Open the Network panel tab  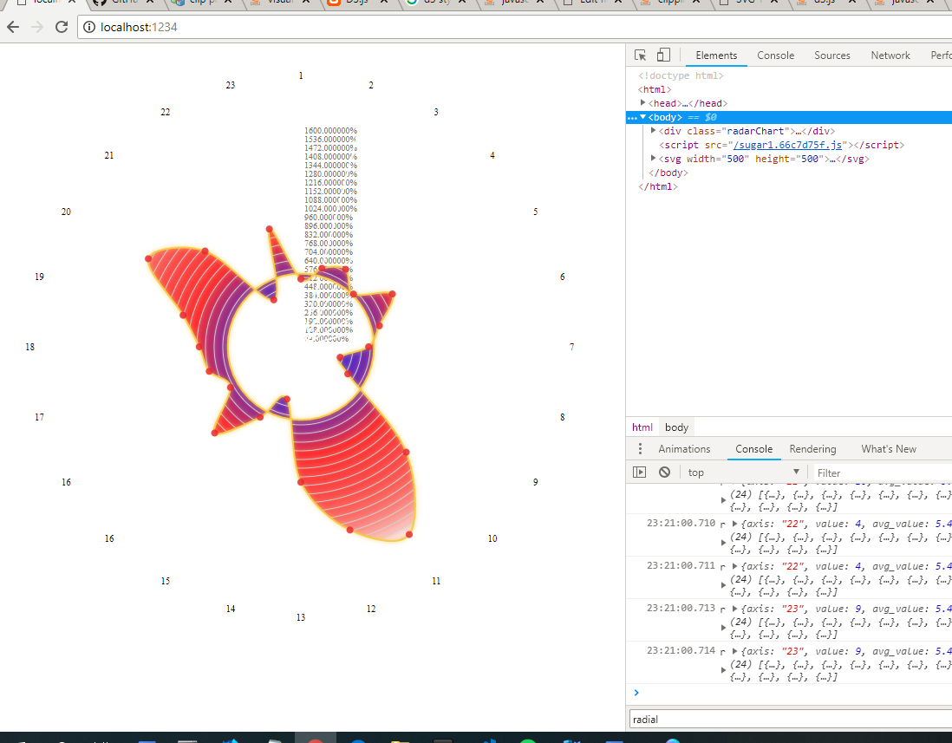click(890, 55)
